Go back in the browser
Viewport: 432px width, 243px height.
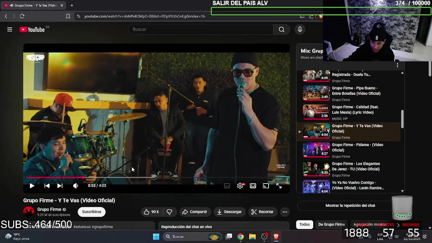tap(6, 16)
